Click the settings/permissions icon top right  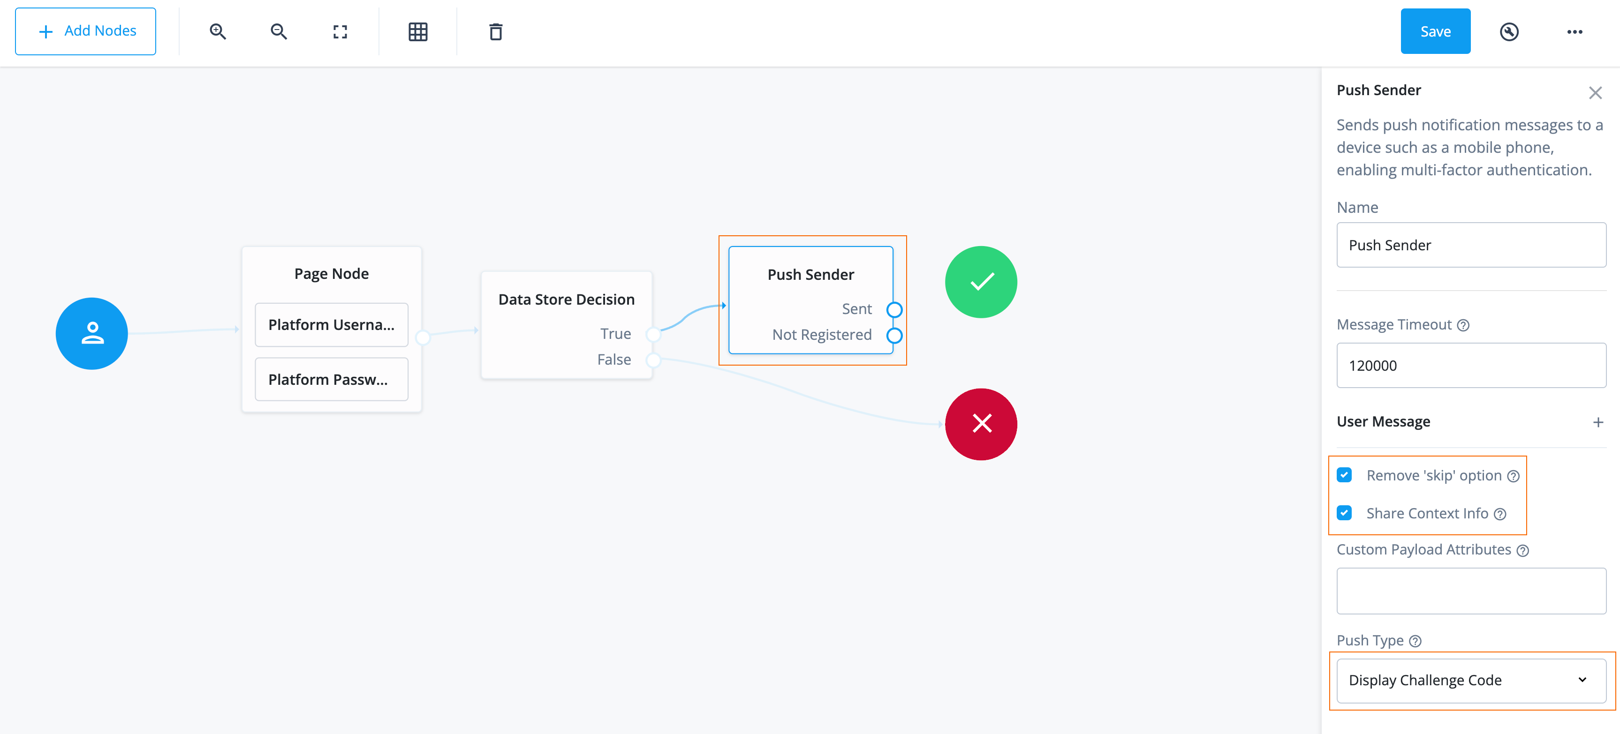(x=1509, y=32)
